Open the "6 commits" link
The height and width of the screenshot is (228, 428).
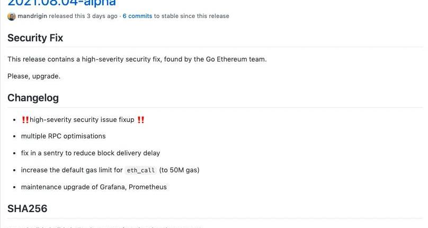pos(137,16)
